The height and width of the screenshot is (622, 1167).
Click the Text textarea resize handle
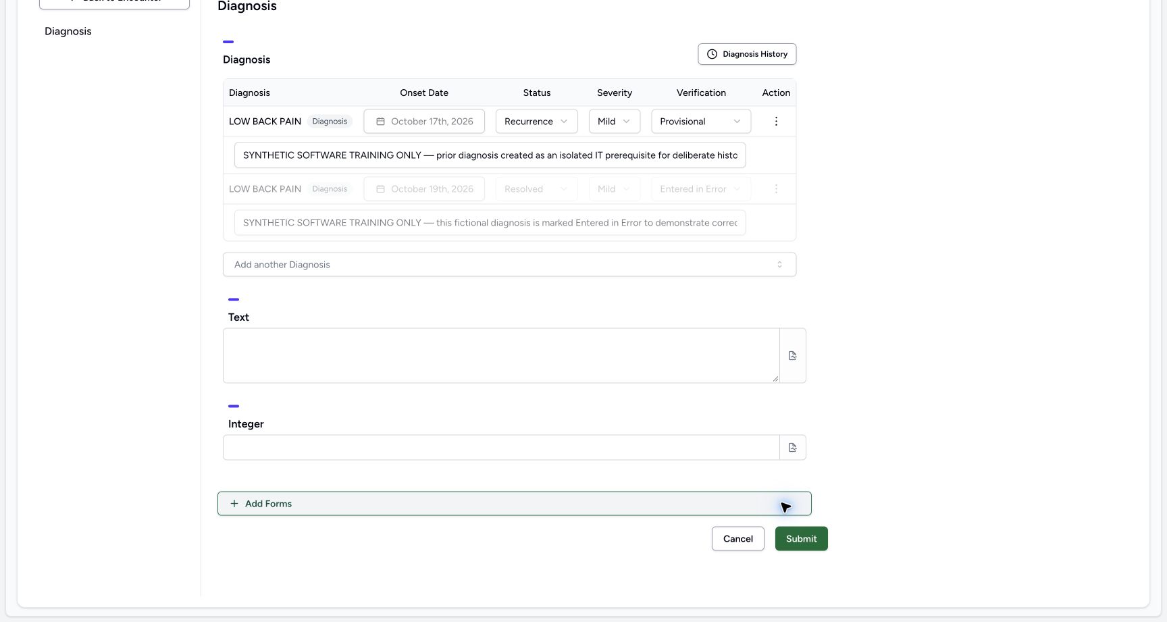point(775,378)
